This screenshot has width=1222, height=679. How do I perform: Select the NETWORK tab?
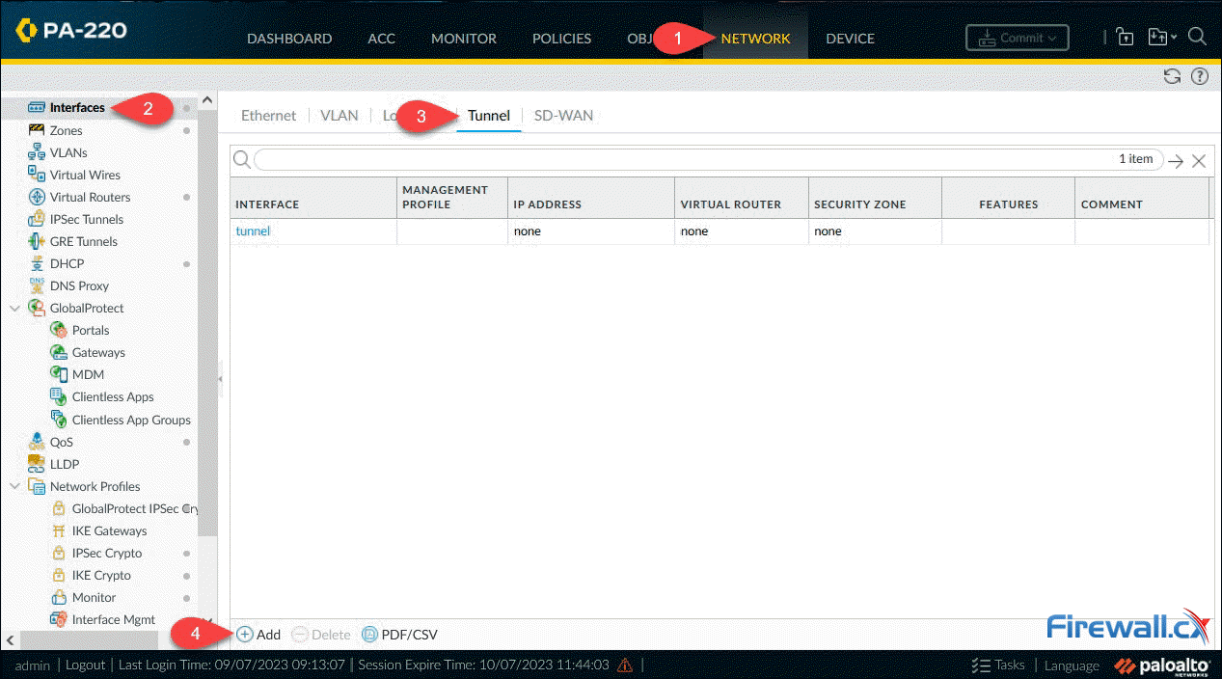coord(755,39)
